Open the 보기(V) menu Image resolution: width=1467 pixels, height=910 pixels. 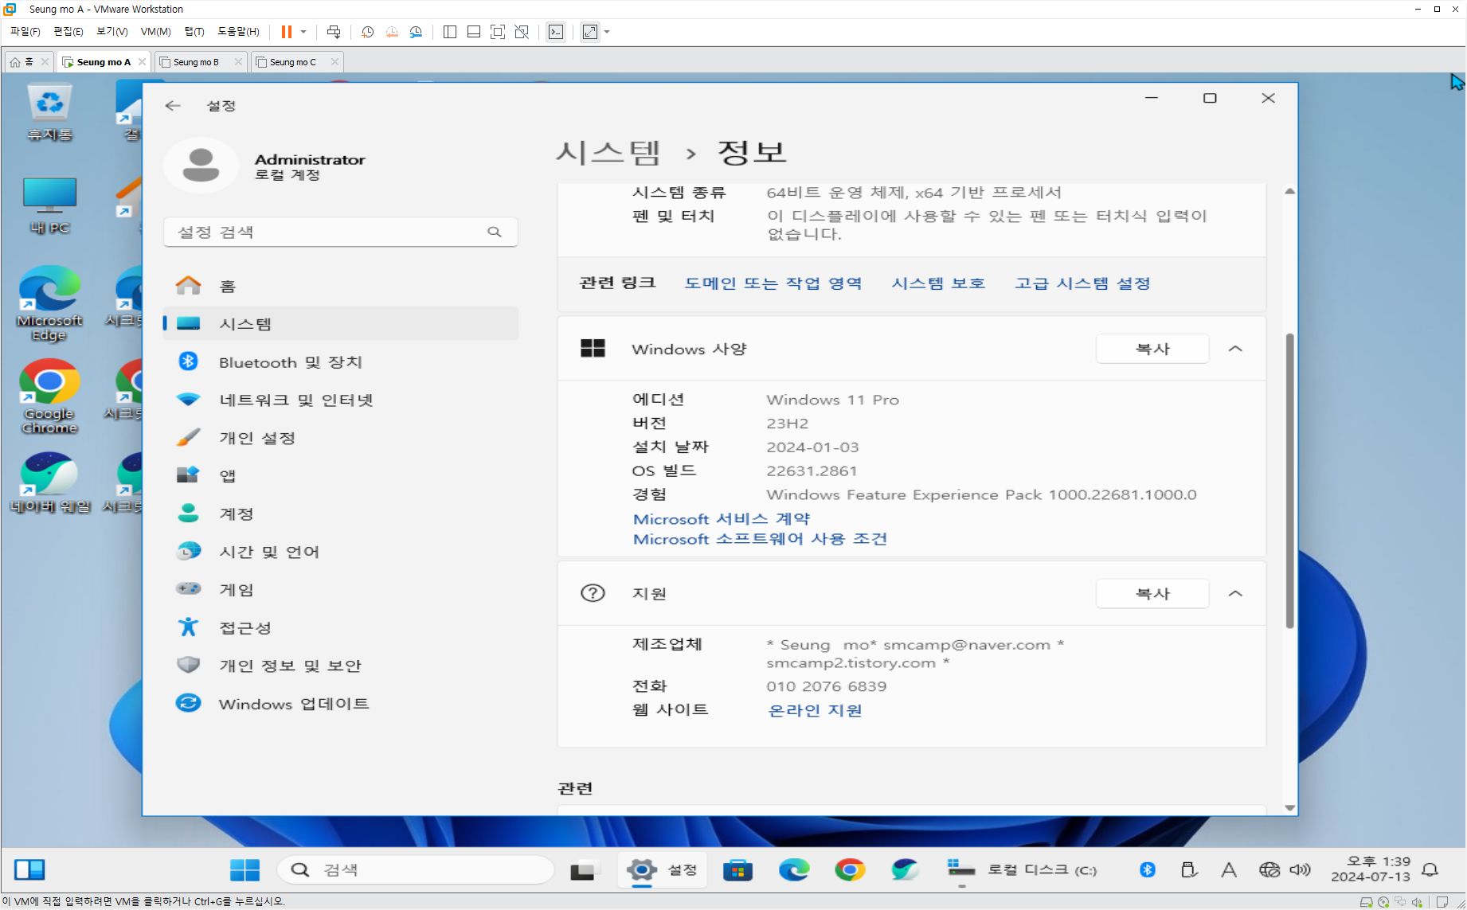coord(112,32)
